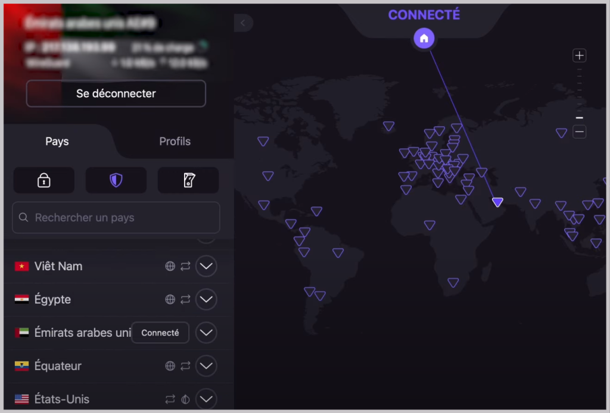Select Égypte country row
This screenshot has height=413, width=610.
point(116,299)
